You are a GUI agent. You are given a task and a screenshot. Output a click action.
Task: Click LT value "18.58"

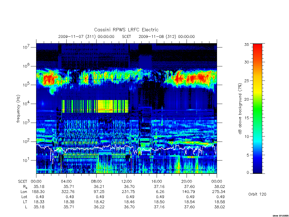pyautogui.click(x=219, y=202)
